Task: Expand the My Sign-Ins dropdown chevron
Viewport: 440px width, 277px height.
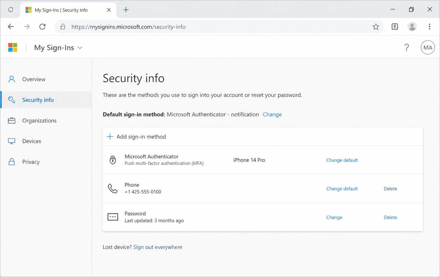Action: coord(80,48)
